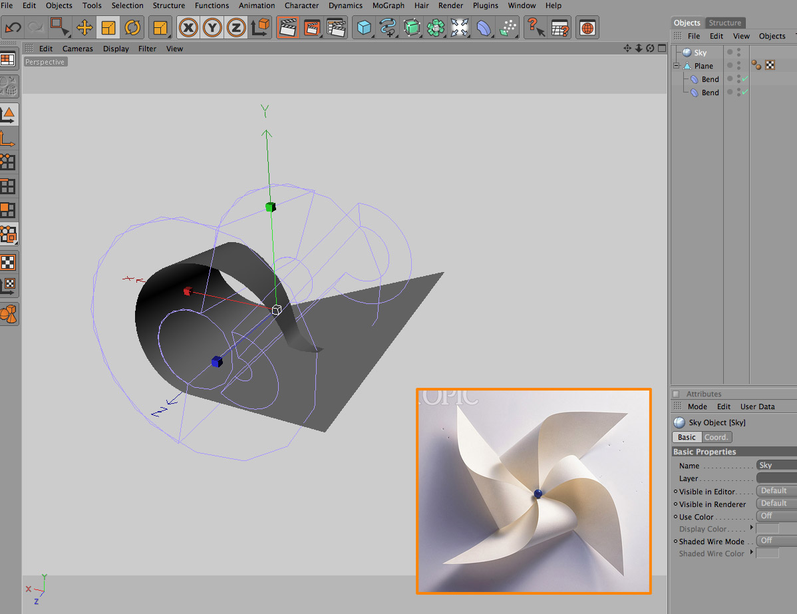797x614 pixels.
Task: Add a Cube primitive object
Action: (x=364, y=27)
